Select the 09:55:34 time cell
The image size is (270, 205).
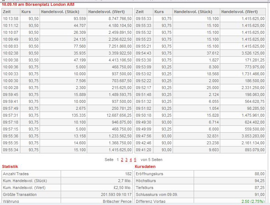click(11, 150)
